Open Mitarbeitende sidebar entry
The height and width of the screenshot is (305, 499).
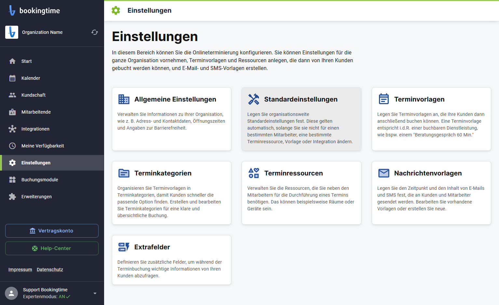[52, 112]
